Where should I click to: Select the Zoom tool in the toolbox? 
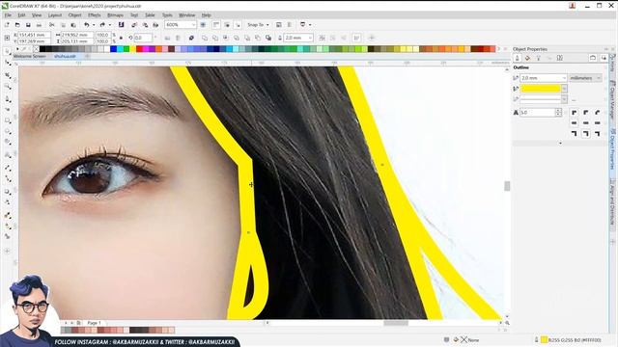tap(8, 86)
